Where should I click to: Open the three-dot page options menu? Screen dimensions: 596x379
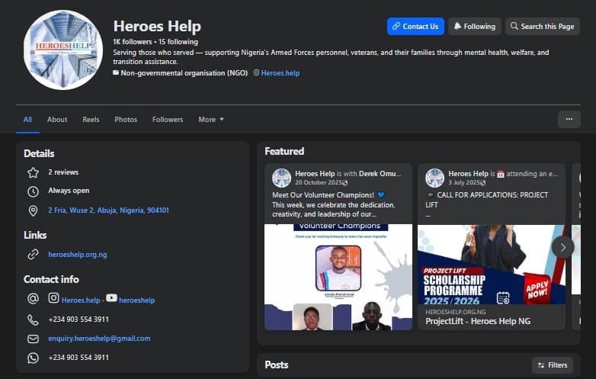coord(569,120)
